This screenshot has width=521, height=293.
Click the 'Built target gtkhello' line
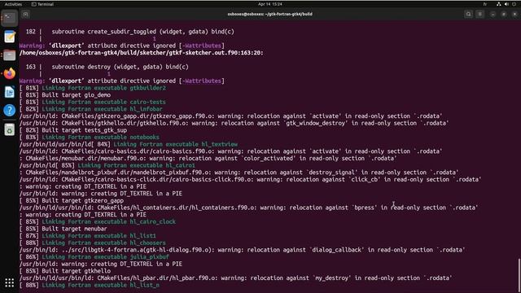[x=65, y=271]
